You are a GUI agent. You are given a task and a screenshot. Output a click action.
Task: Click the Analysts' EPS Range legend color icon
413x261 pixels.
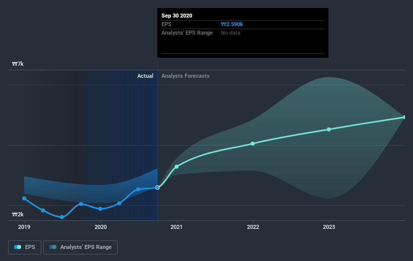[x=53, y=247]
